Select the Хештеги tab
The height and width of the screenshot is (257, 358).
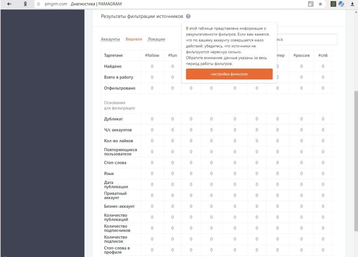[133, 39]
